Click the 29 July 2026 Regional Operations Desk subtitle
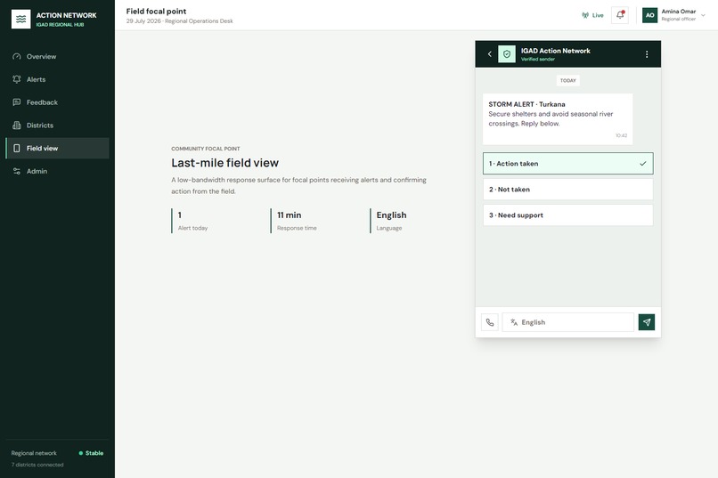This screenshot has width=718, height=478. point(180,21)
